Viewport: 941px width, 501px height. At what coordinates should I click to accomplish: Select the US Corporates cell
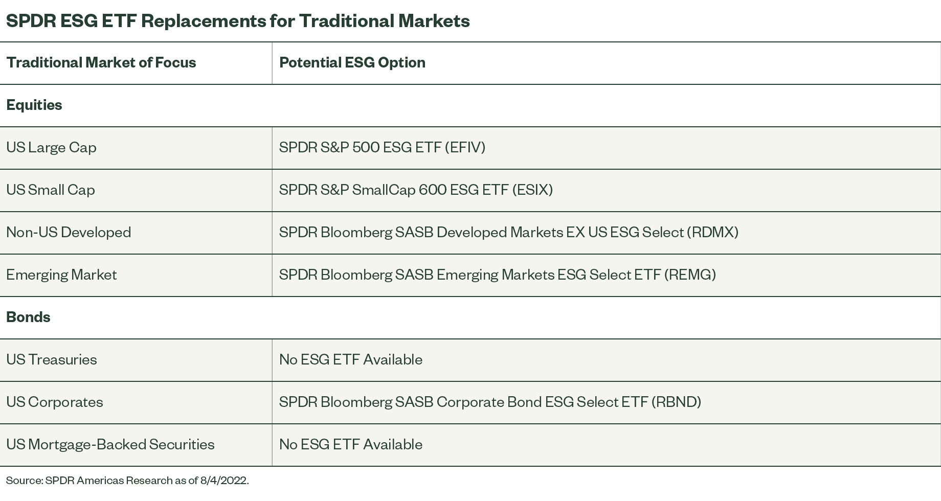click(x=55, y=402)
